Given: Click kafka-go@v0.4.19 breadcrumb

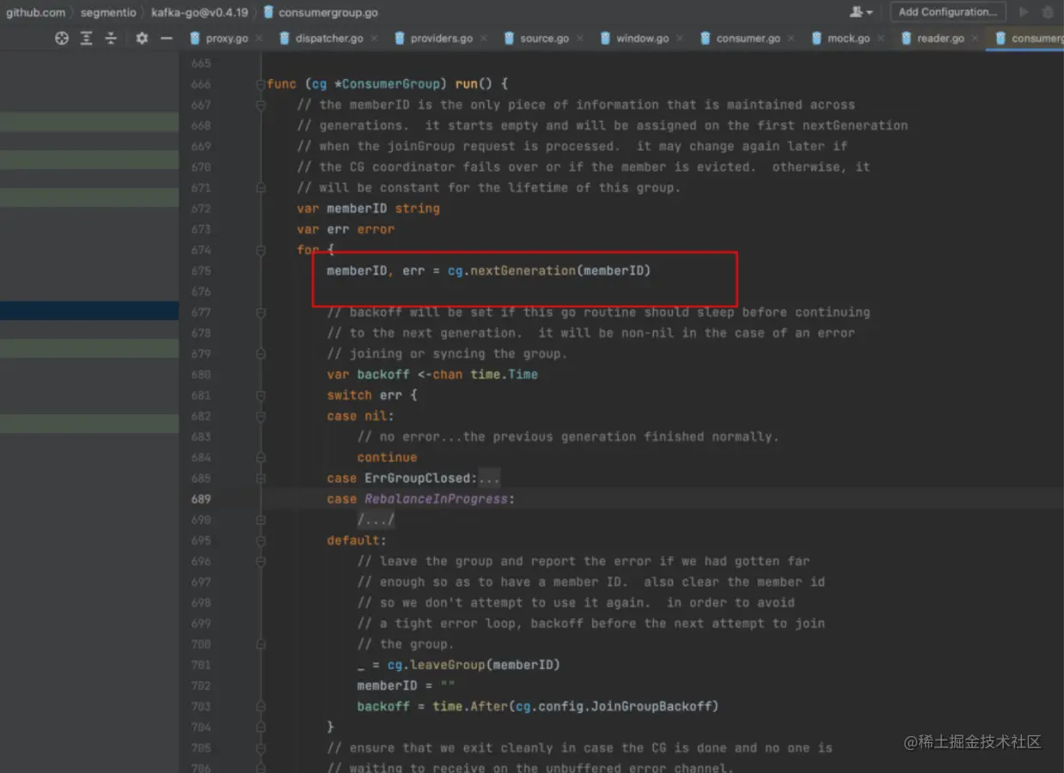Looking at the screenshot, I should click(201, 13).
